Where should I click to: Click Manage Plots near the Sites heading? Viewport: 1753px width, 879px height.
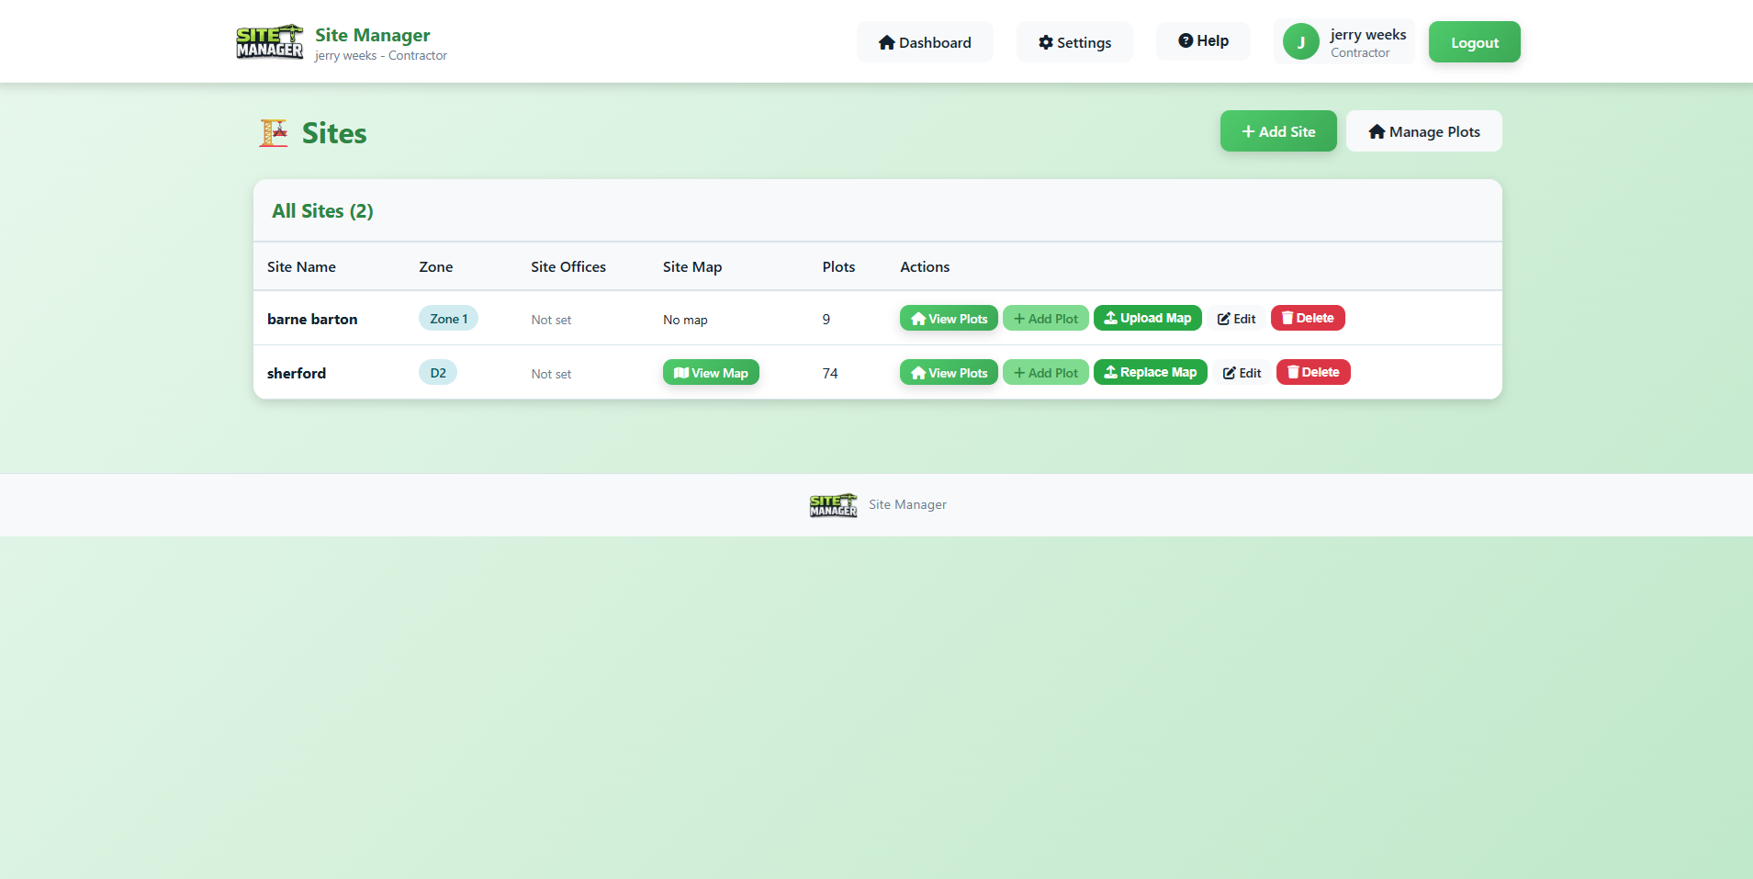click(x=1423, y=130)
